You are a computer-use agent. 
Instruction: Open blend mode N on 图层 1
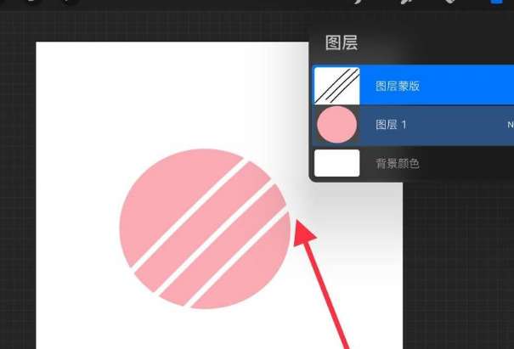[511, 125]
